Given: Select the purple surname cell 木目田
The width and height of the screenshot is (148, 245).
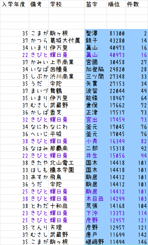Looking at the screenshot, I should [96, 198].
